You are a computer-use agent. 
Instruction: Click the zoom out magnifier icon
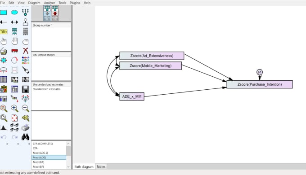[26, 108]
